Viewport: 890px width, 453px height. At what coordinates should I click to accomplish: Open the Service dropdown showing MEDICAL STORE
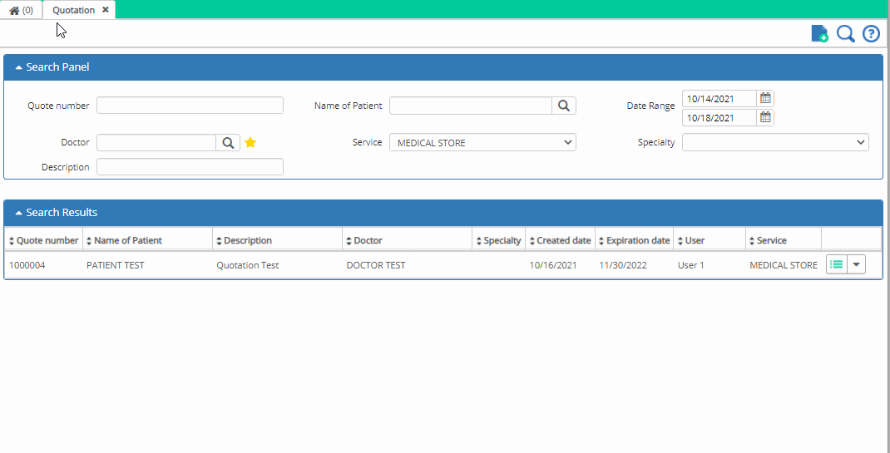pos(482,142)
